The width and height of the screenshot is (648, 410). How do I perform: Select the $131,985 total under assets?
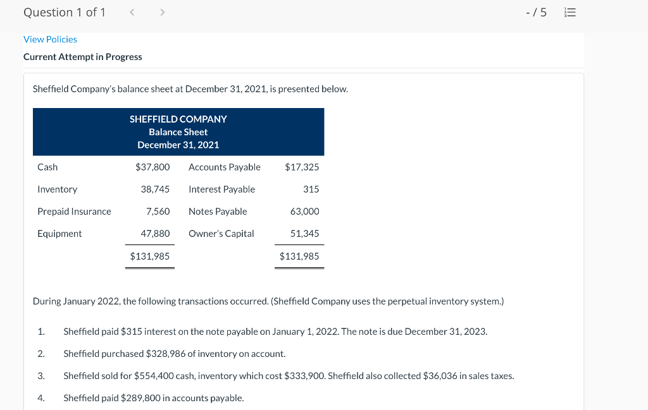tap(149, 256)
